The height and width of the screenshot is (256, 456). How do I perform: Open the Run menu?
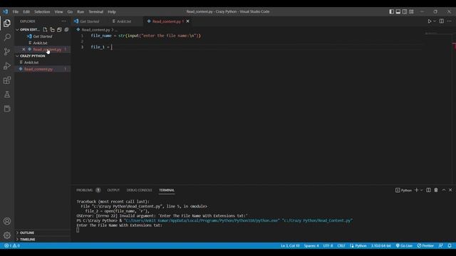pyautogui.click(x=81, y=12)
